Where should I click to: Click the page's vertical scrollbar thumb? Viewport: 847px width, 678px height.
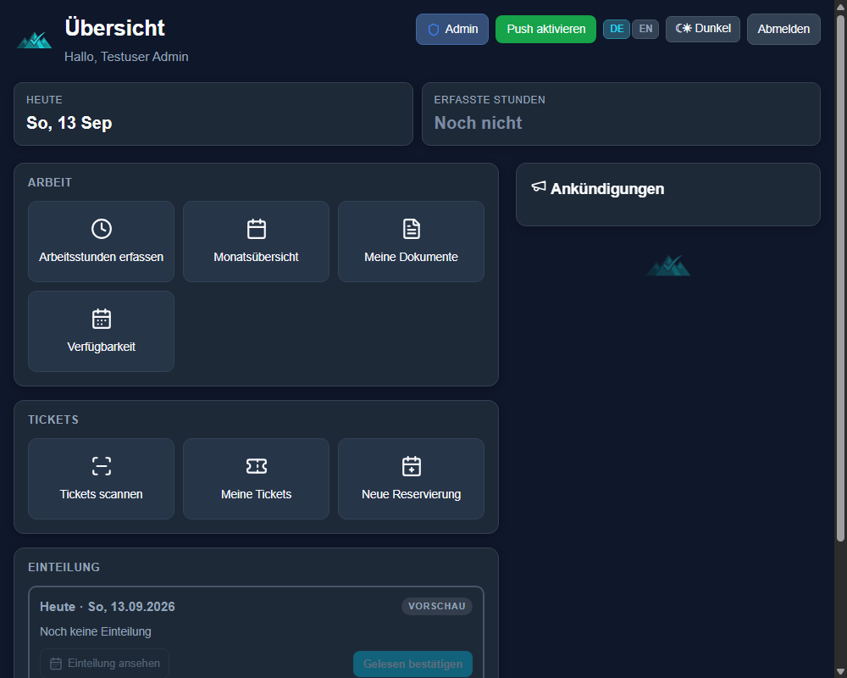(x=840, y=277)
